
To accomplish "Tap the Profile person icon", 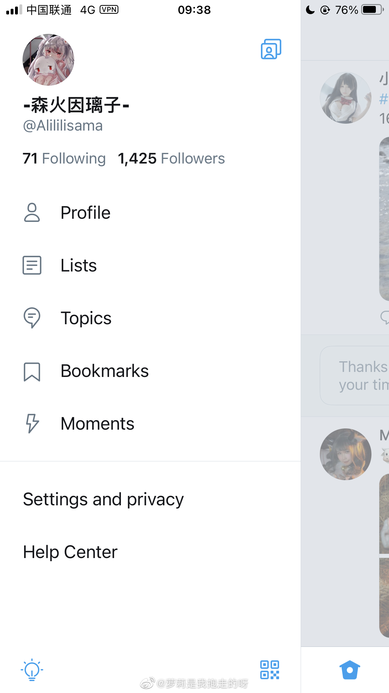I will click(x=32, y=212).
